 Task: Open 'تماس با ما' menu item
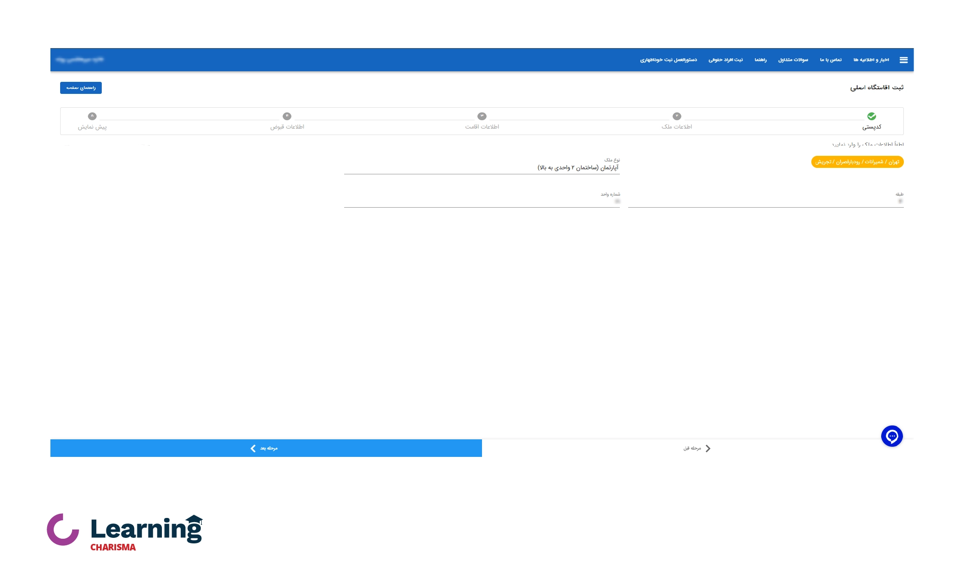pyautogui.click(x=831, y=60)
